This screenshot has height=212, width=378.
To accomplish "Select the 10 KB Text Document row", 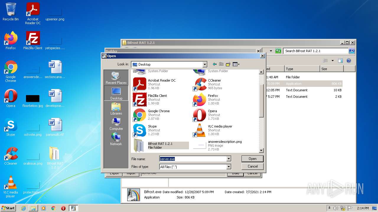I will (x=304, y=90).
